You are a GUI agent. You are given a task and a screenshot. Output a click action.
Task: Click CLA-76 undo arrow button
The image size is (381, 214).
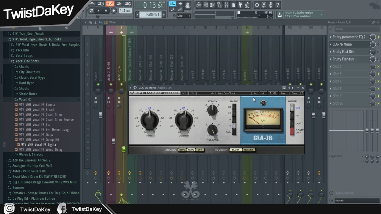click(184, 93)
